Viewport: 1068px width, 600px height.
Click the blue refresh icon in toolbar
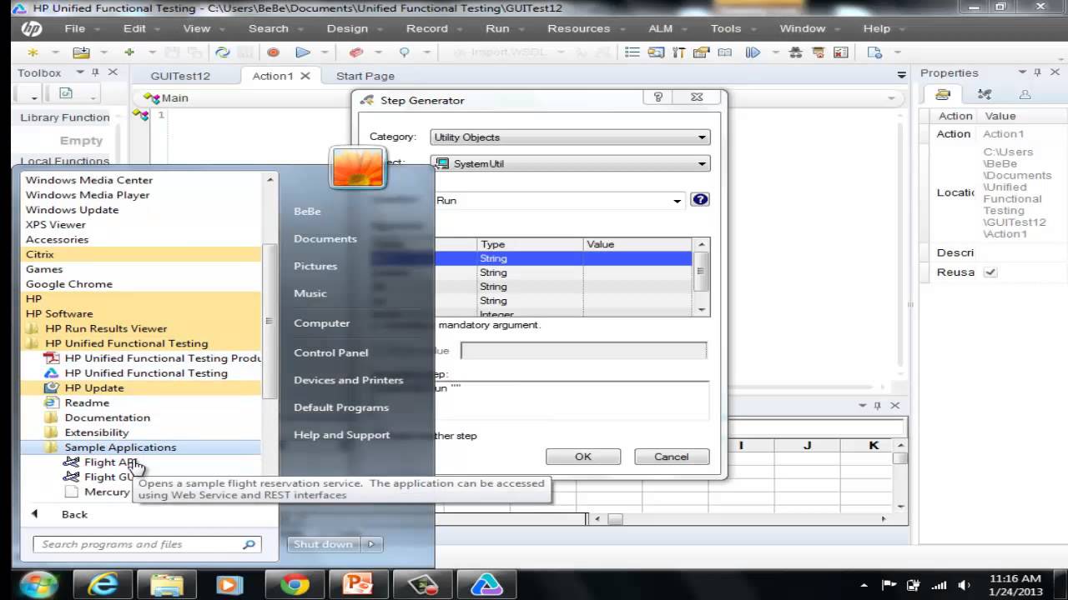[223, 52]
